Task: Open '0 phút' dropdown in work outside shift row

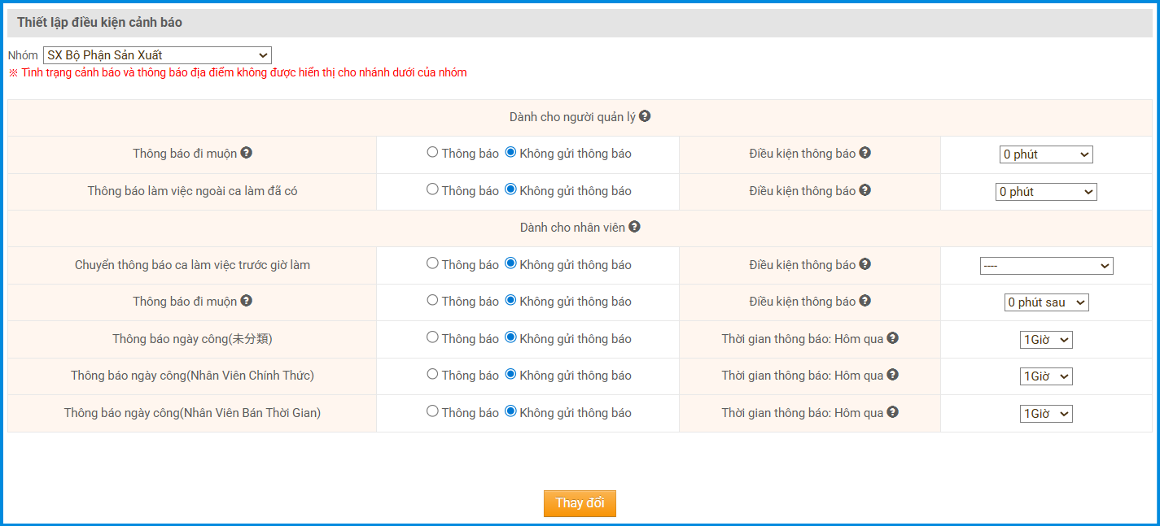Action: click(x=1046, y=192)
